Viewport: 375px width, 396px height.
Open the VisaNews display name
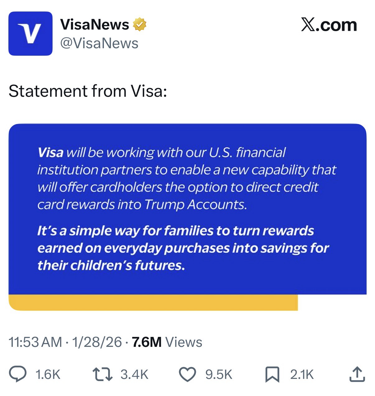95,25
